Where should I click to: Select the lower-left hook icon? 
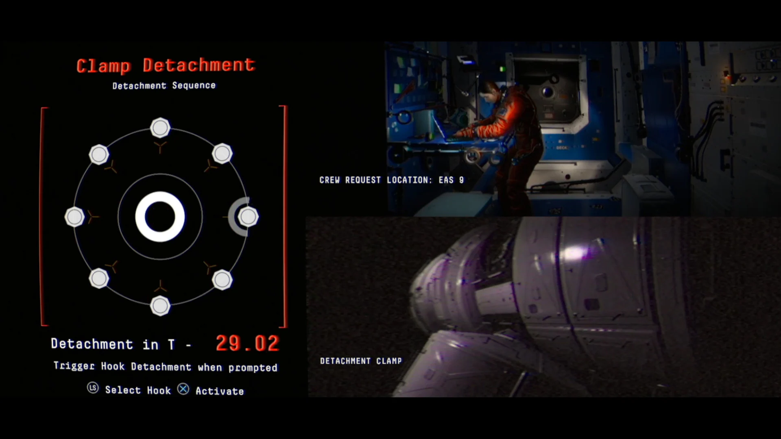(x=99, y=279)
